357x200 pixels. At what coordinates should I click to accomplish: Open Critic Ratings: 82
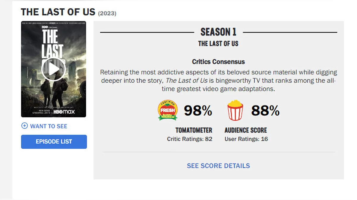coord(190,139)
